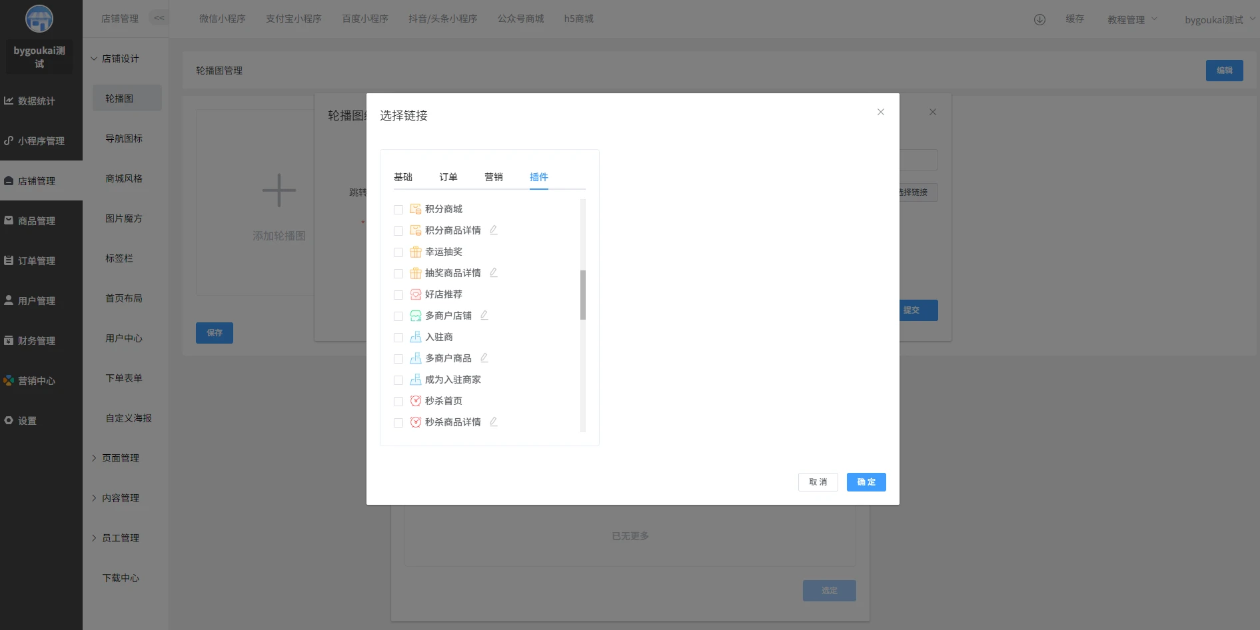
Task: Click the 幸运抽奖 gift icon
Action: [x=416, y=252]
